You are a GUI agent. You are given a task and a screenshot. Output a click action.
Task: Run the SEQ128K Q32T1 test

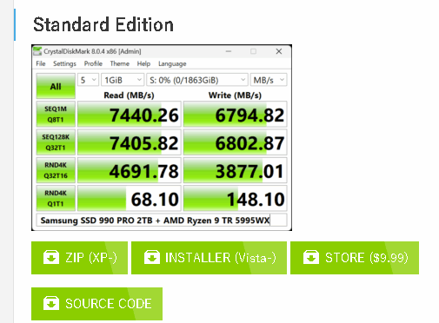click(56, 142)
